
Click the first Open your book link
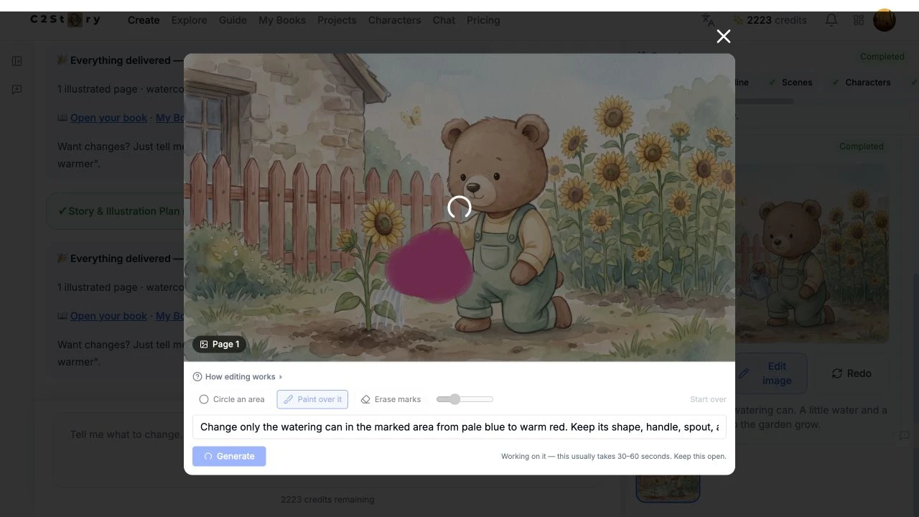pyautogui.click(x=108, y=118)
